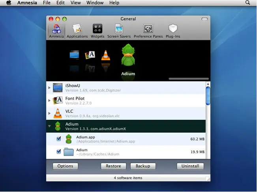Click the list scroll up arrow

point(208,84)
